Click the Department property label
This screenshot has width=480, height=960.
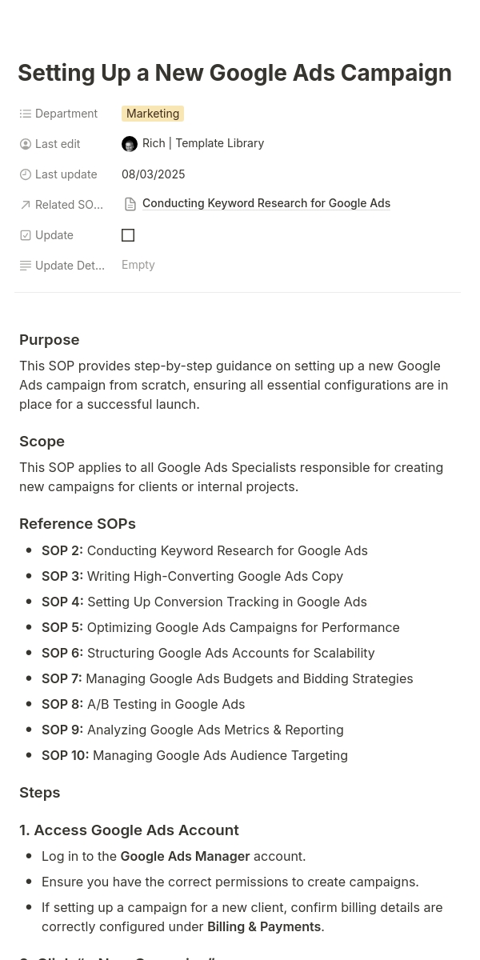(66, 114)
